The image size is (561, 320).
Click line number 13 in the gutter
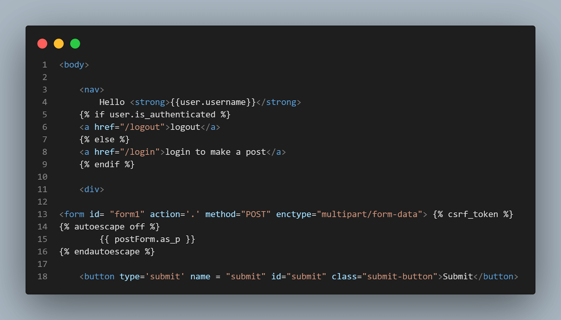coord(42,214)
